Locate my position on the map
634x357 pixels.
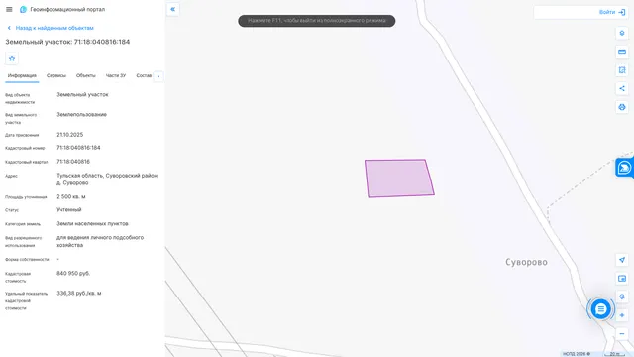point(622,260)
